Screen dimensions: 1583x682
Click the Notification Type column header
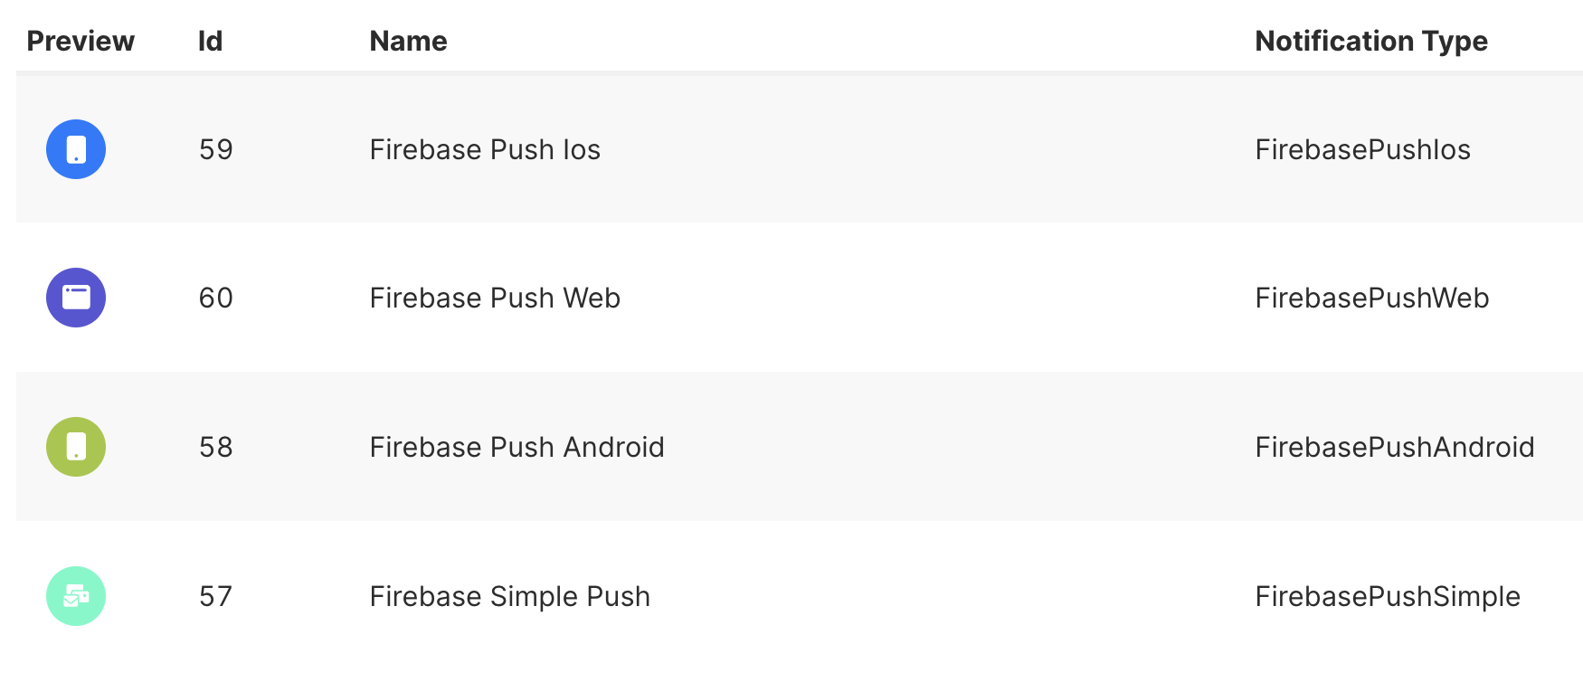(1370, 41)
